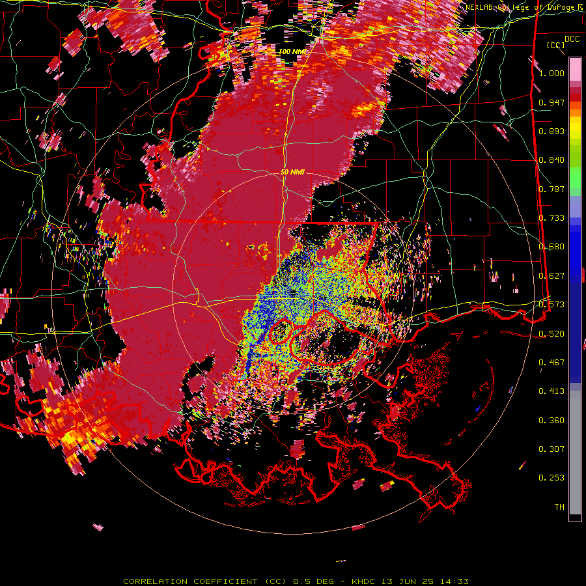Select the 0.787 scale value
The image size is (586, 586).
pyautogui.click(x=551, y=189)
